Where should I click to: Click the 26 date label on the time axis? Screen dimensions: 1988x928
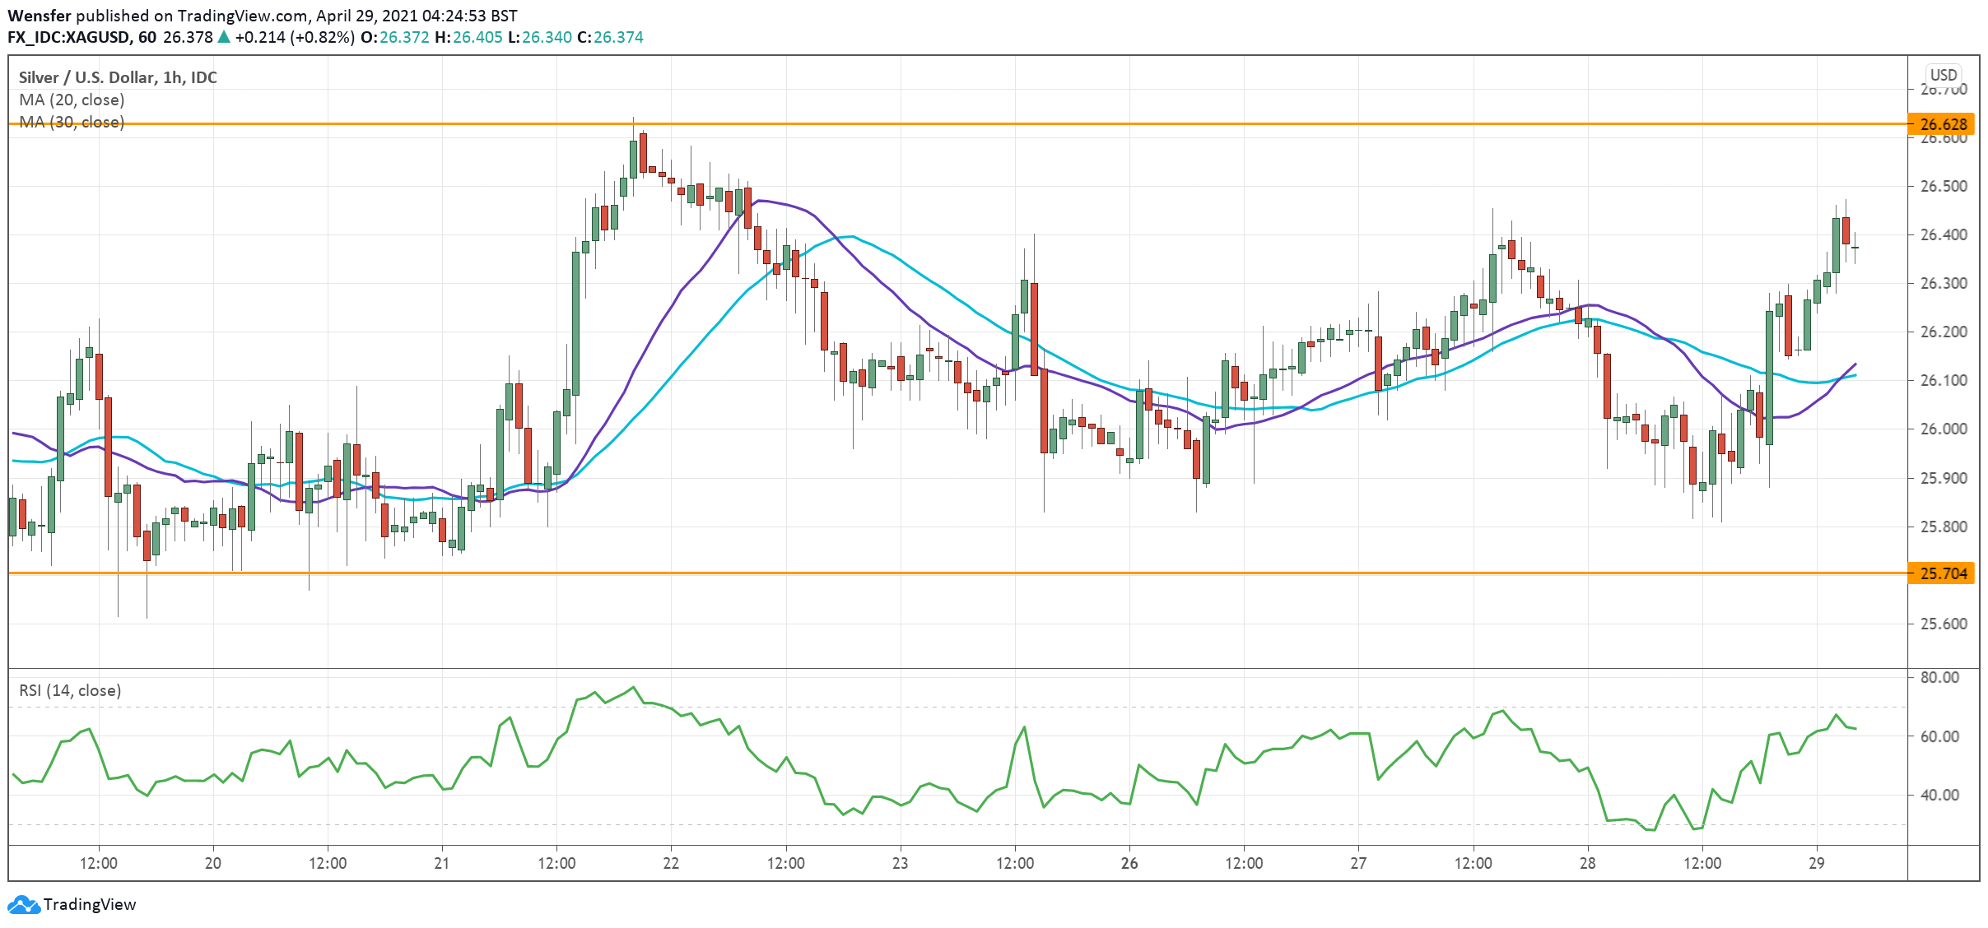[x=1129, y=863]
